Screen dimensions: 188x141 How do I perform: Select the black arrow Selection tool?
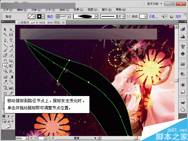(5, 29)
